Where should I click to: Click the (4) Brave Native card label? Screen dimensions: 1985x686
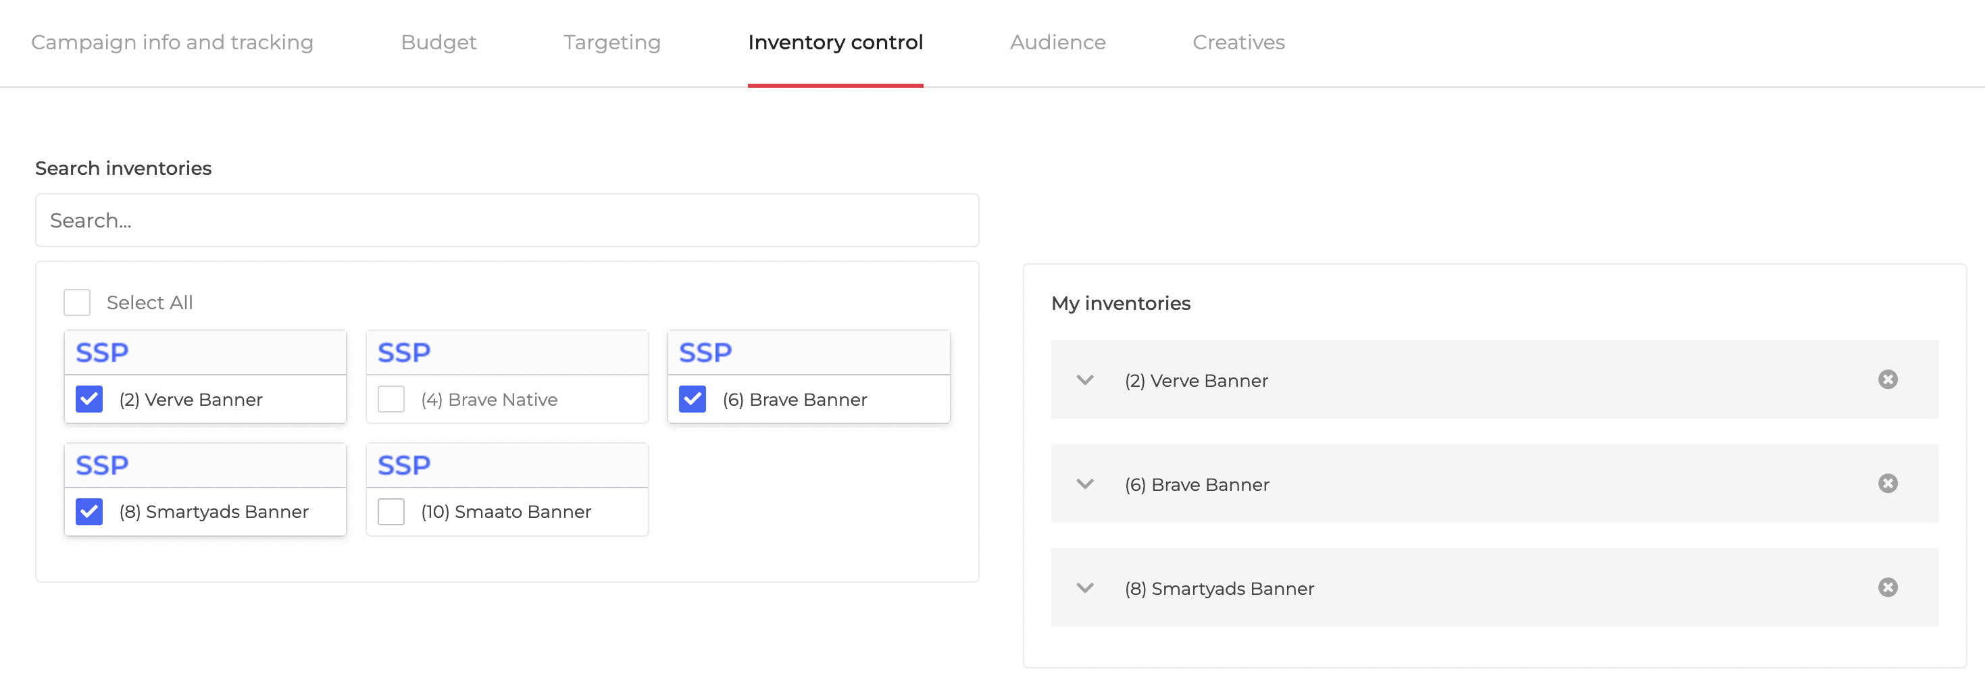[x=489, y=400]
